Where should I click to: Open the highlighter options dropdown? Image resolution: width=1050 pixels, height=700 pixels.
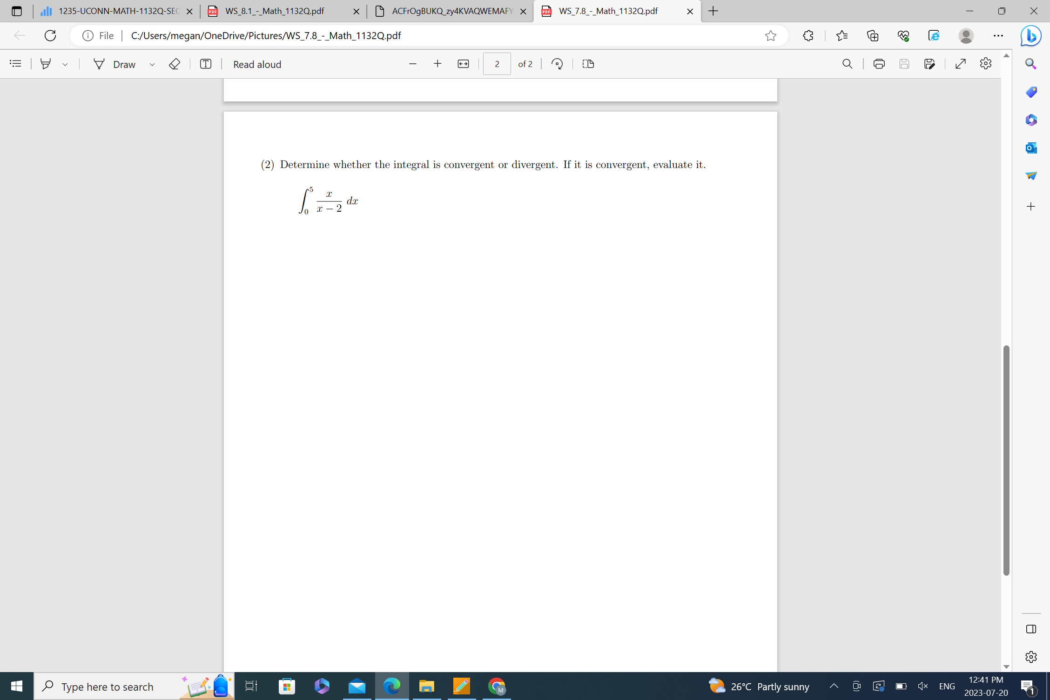pyautogui.click(x=65, y=64)
